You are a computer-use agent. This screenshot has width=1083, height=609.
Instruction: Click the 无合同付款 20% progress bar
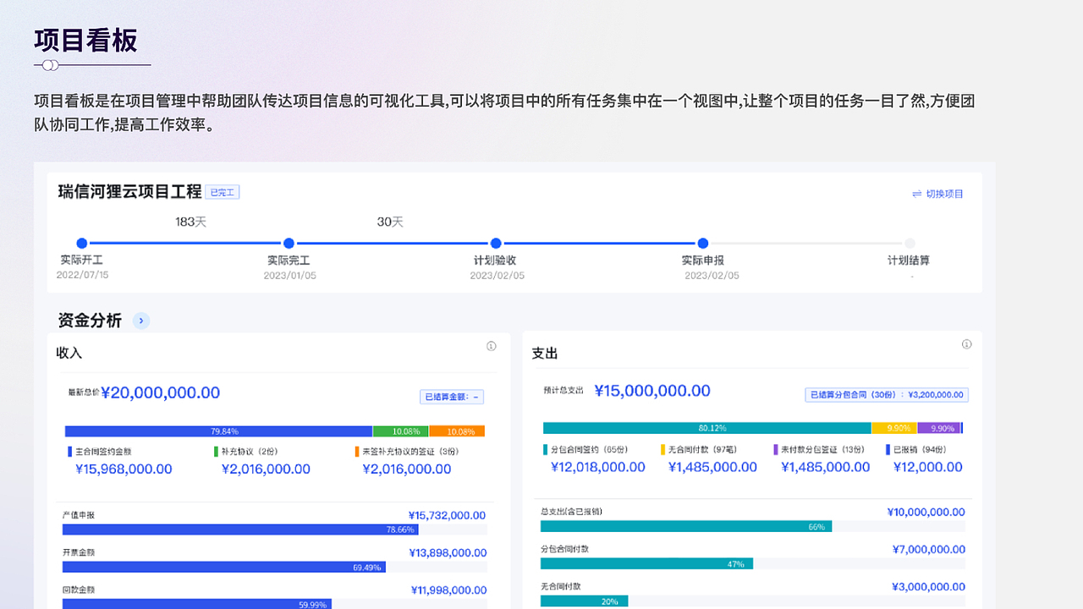click(584, 601)
